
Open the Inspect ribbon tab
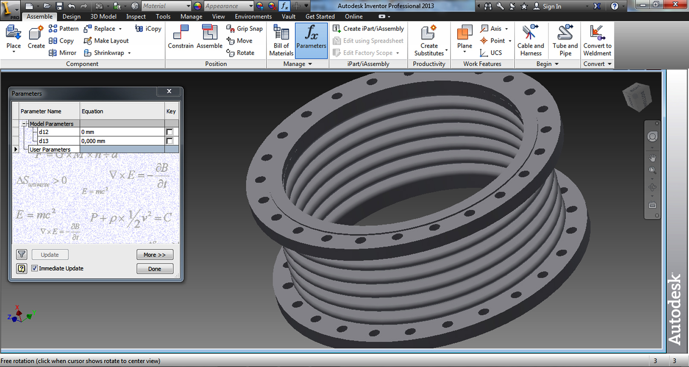pyautogui.click(x=136, y=17)
